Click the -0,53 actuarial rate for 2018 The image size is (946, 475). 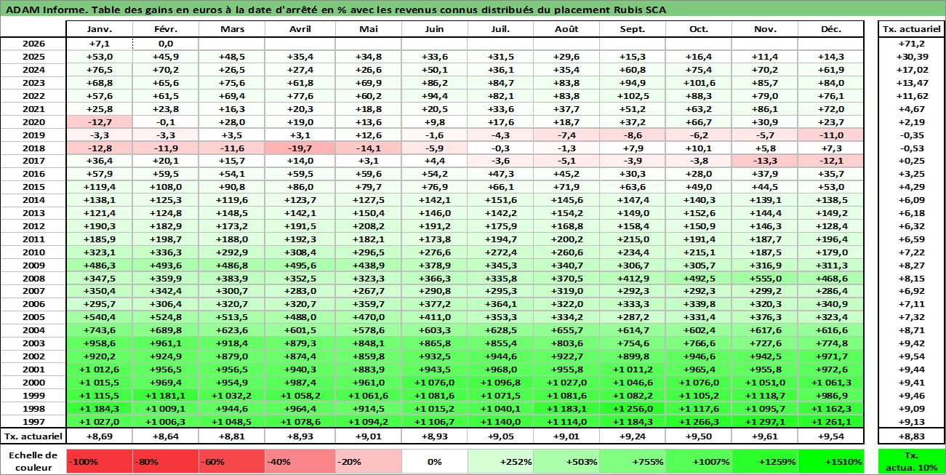point(911,148)
